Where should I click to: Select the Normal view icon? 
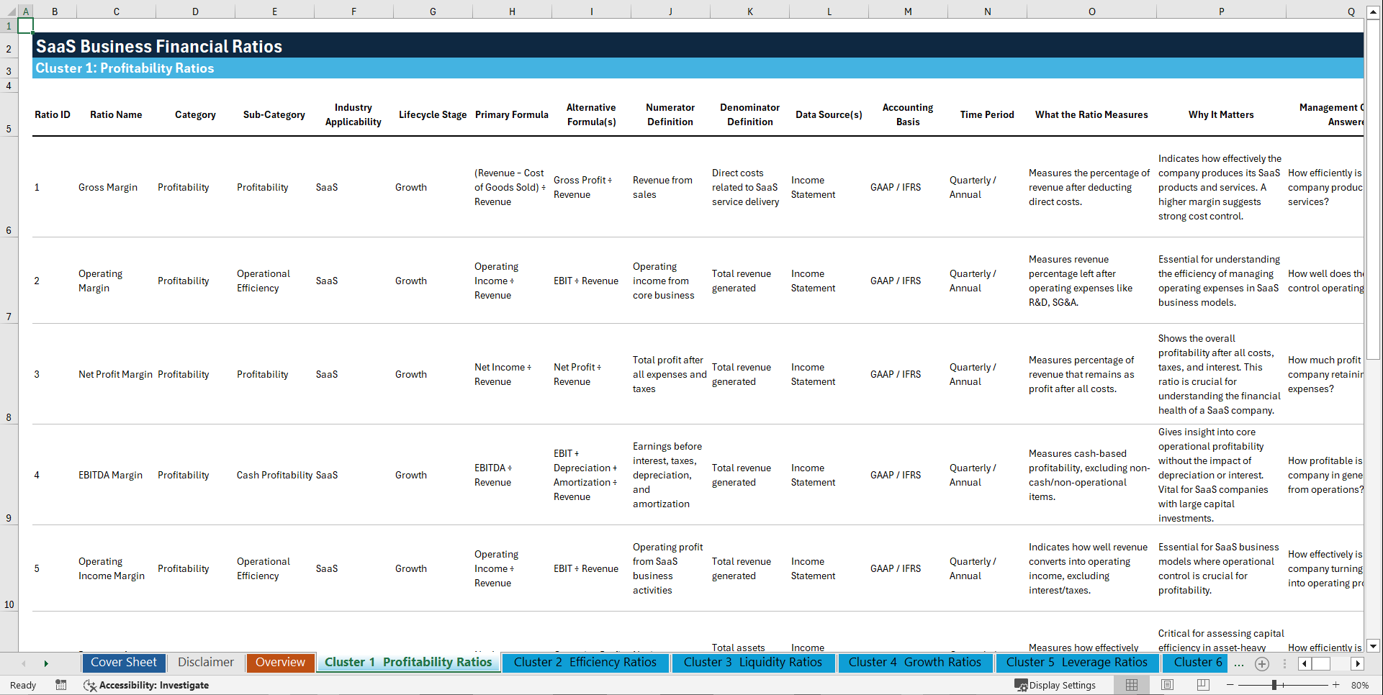[1131, 685]
